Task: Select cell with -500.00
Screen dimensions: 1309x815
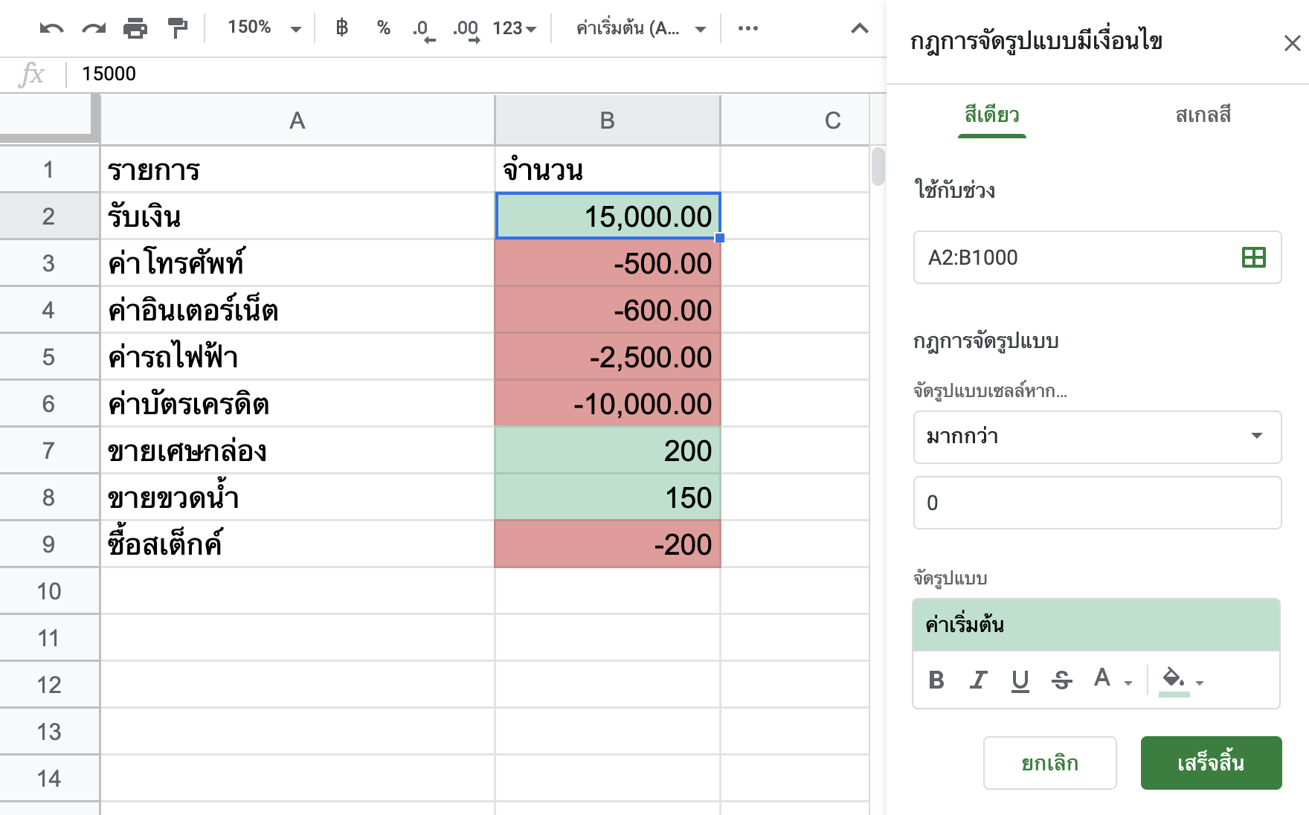Action: coord(607,263)
